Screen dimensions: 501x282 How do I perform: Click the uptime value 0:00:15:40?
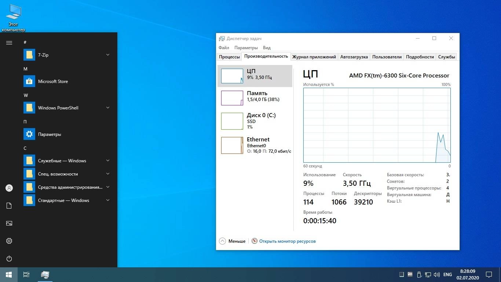[x=319, y=221]
